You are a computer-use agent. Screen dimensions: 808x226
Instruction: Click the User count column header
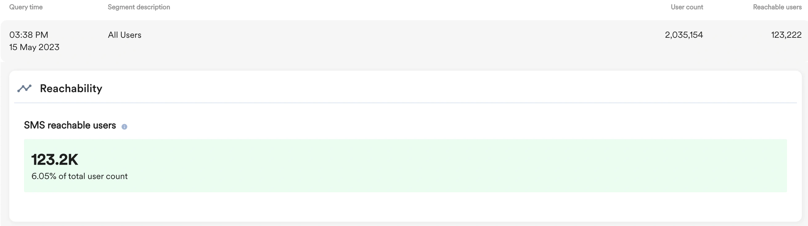click(687, 7)
